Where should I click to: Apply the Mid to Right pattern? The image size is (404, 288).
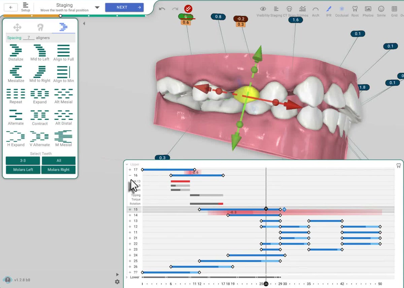(x=40, y=75)
